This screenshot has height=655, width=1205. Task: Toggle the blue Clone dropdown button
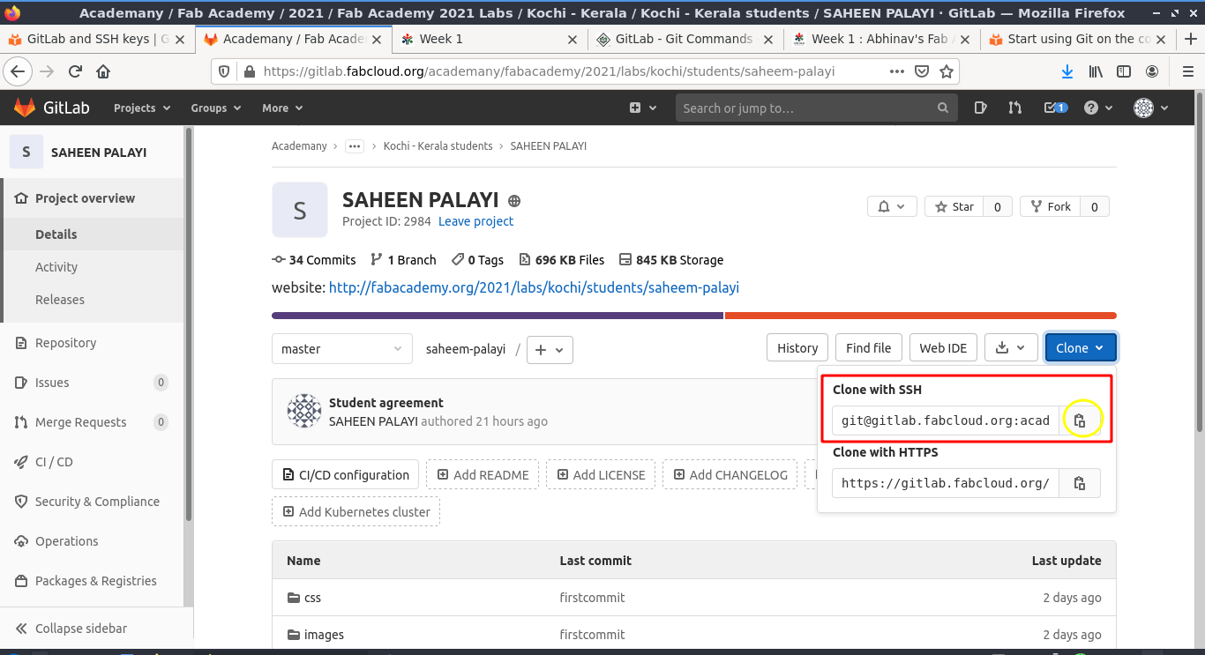[x=1081, y=347]
